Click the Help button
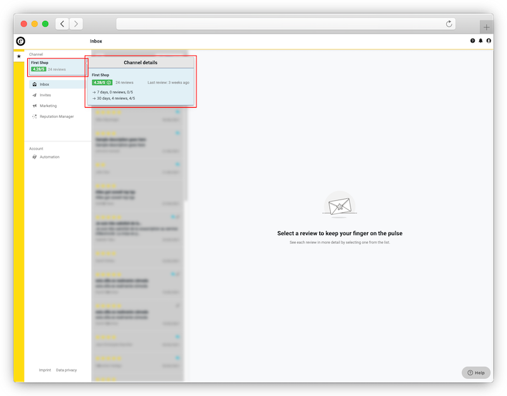 click(x=476, y=373)
